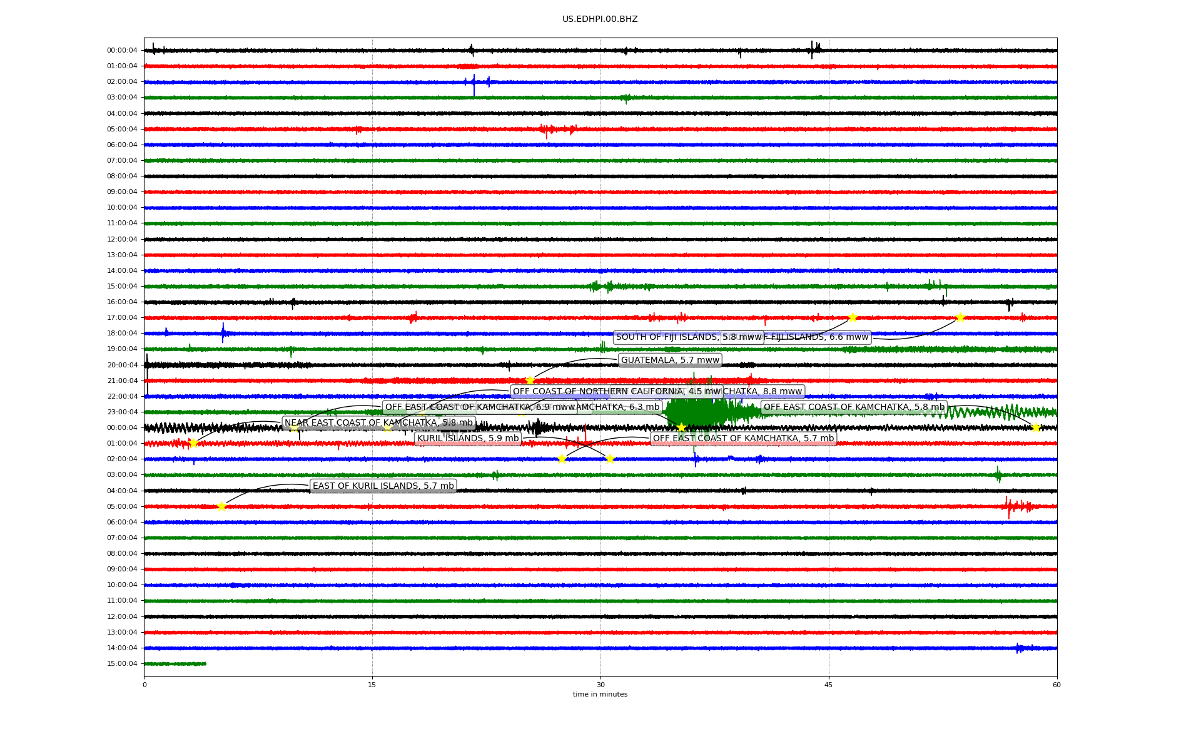Click the 15:00:04 label of the short final trace
This screenshot has width=1201, height=751.
[122, 663]
